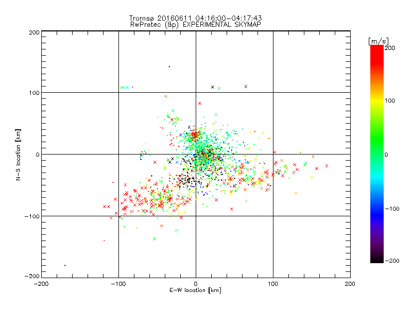Select the orange X marker below the -100 km line
Screen dimensions: 412x309
point(162,226)
